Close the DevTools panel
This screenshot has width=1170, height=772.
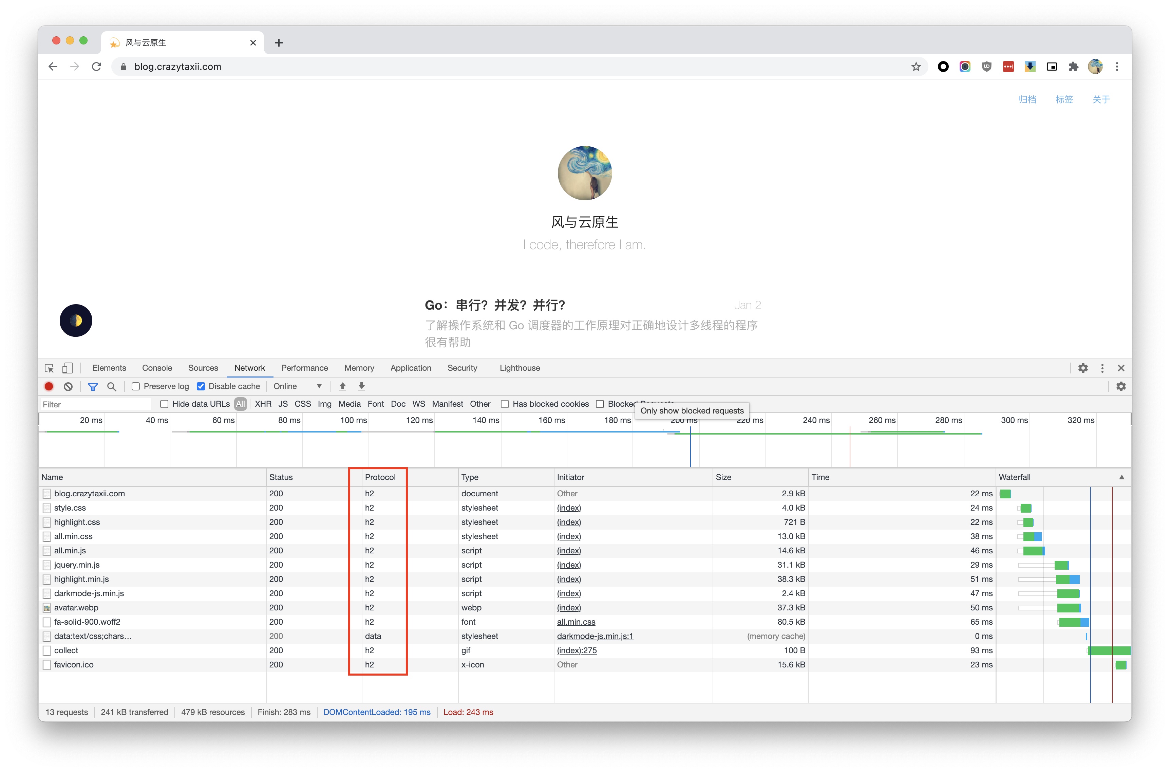click(1121, 368)
